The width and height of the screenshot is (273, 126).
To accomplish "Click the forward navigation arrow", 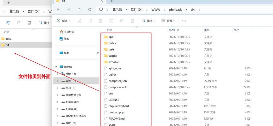I will click(69, 9).
